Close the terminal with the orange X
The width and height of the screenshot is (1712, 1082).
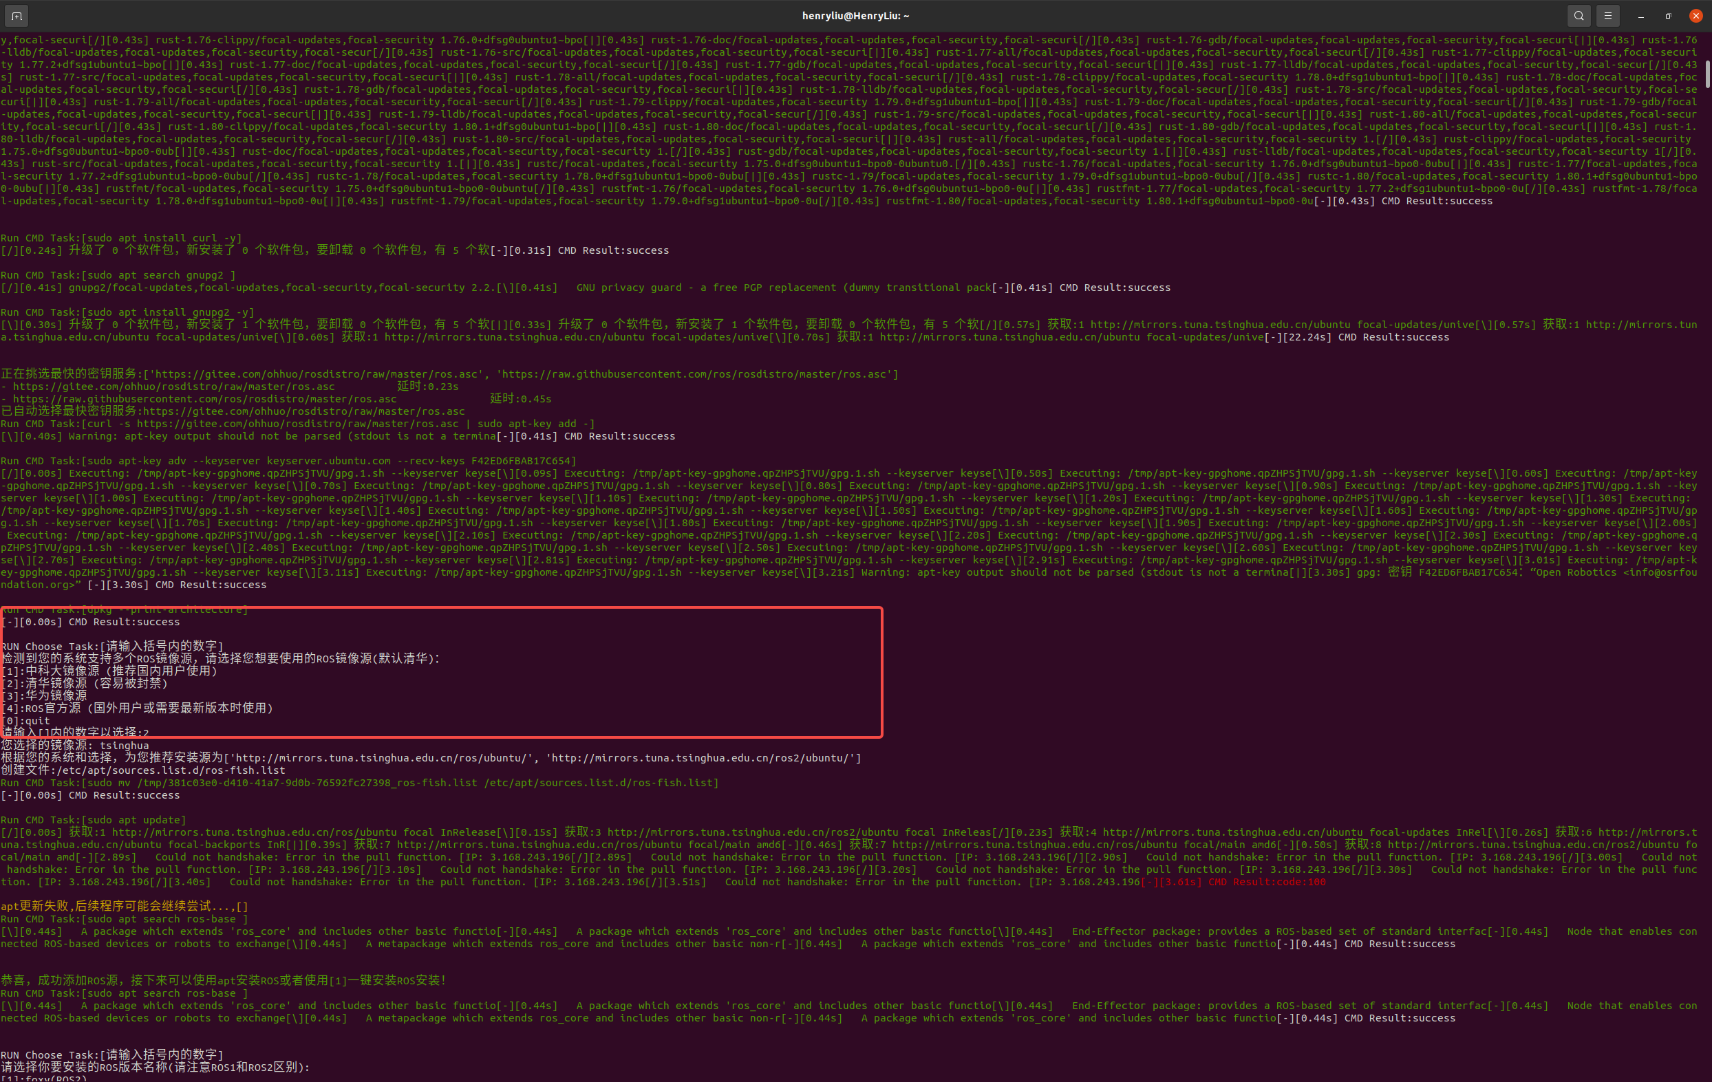point(1695,16)
